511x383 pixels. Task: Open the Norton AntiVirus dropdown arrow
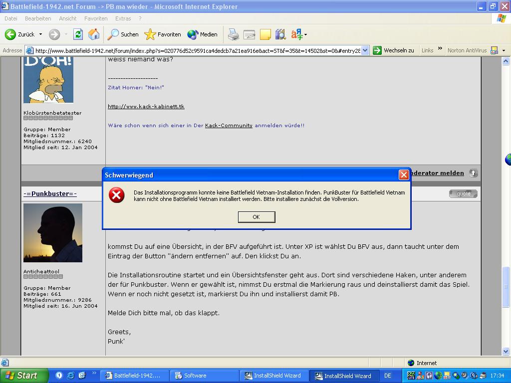click(504, 50)
